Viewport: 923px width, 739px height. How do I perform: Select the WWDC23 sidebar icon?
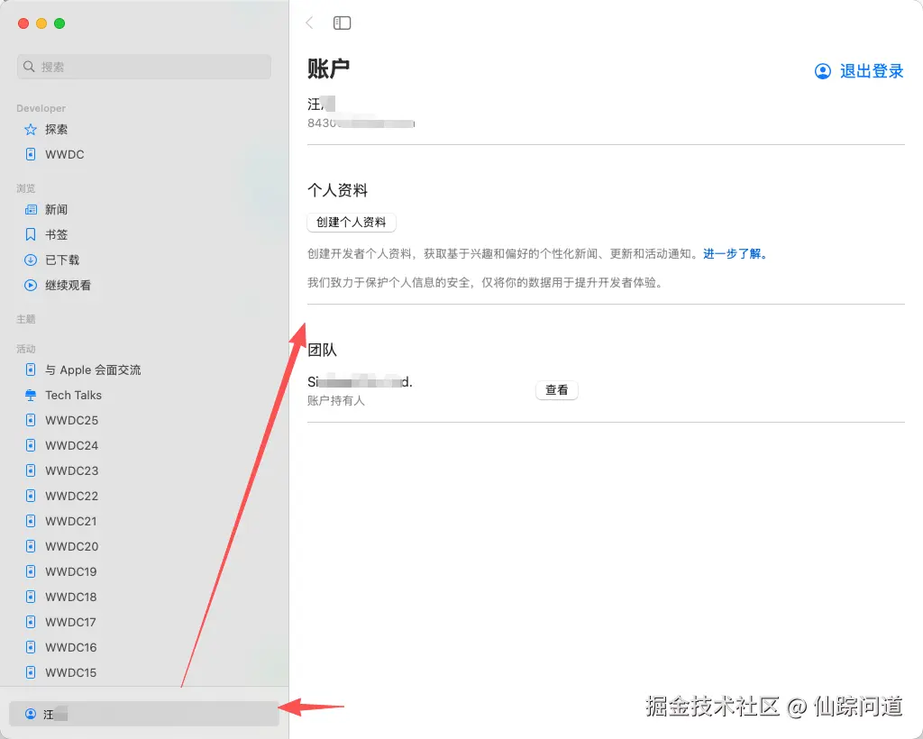(31, 470)
